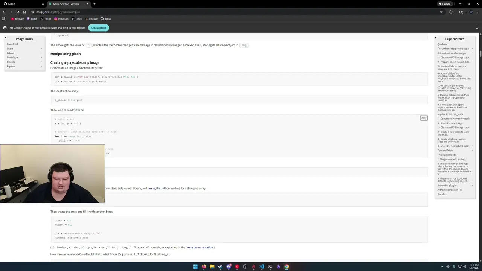Open the leetcode bookmark

coord(92,19)
